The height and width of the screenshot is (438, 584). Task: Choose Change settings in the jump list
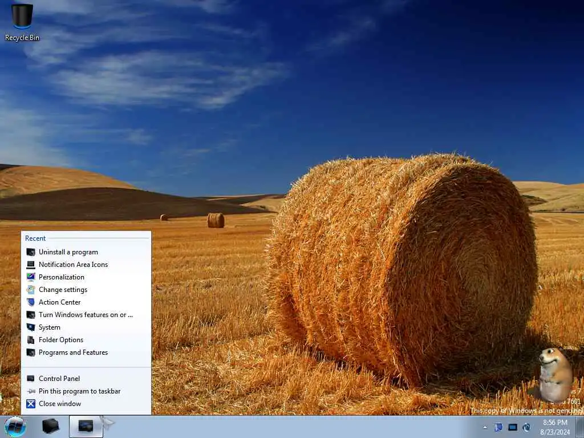[86, 290]
